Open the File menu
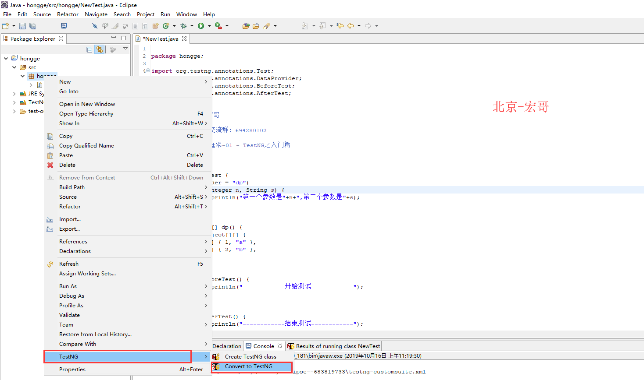The width and height of the screenshot is (644, 380). tap(7, 14)
